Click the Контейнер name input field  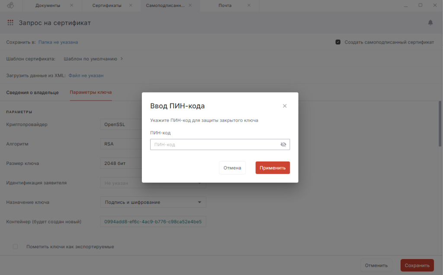pos(153,221)
